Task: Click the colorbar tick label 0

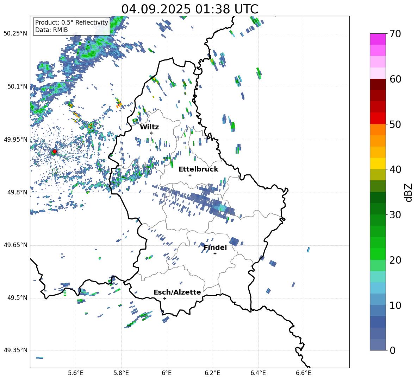Action: coord(392,350)
